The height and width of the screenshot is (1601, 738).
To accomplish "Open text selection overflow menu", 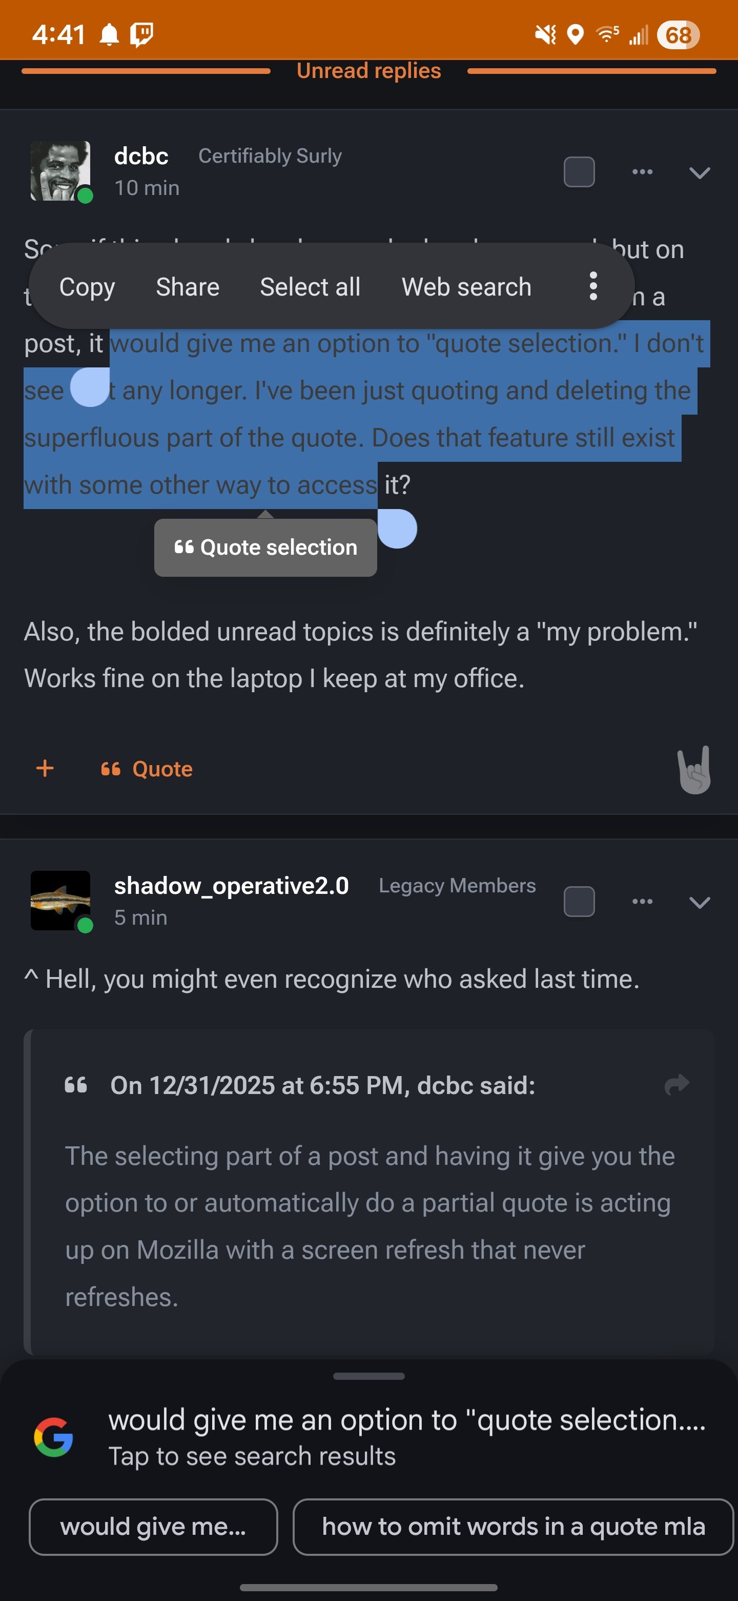I will pyautogui.click(x=593, y=286).
